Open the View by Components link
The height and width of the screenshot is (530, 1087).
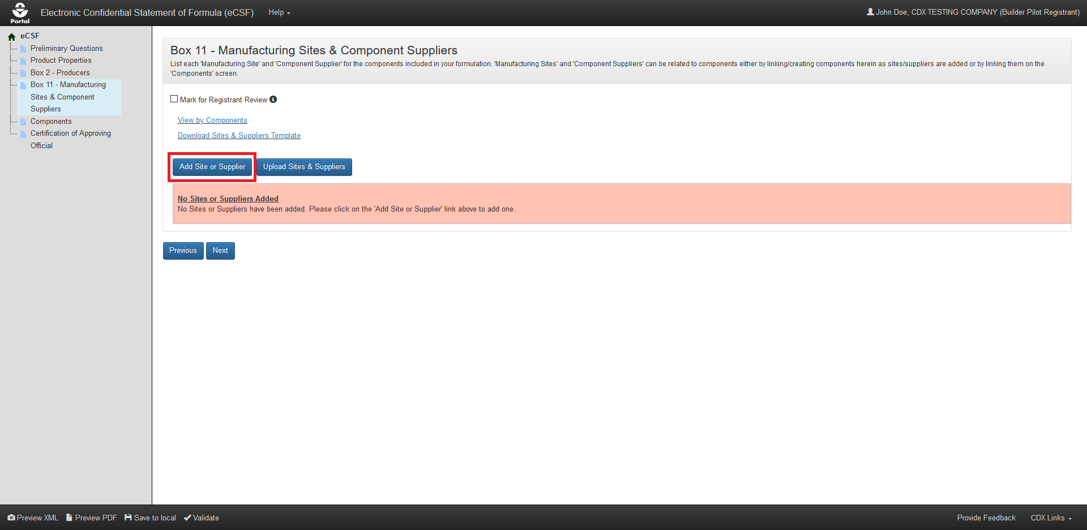(x=212, y=120)
